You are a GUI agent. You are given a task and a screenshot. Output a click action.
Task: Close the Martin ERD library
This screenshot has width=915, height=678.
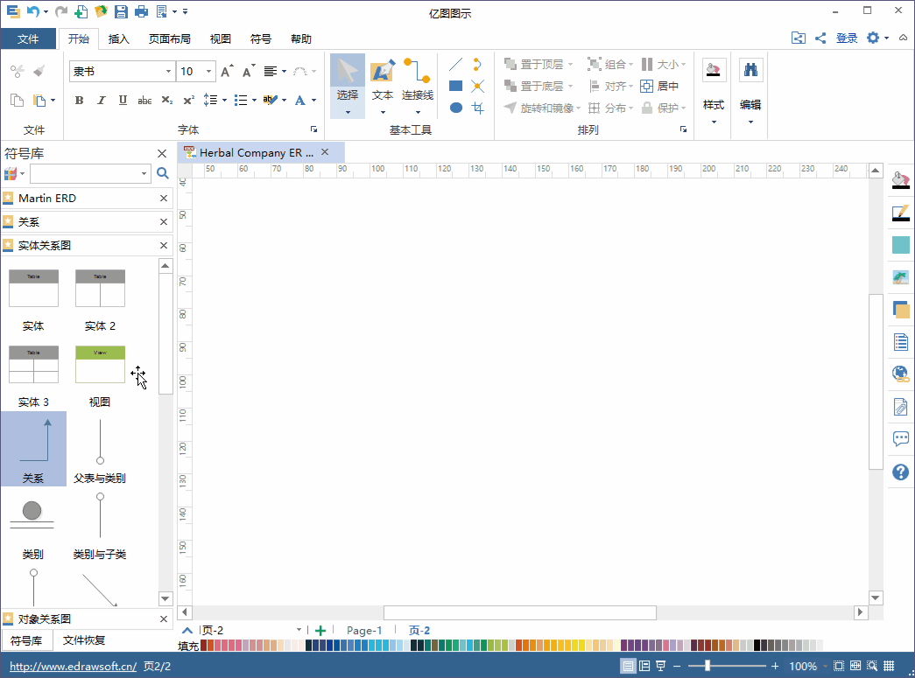(x=164, y=199)
